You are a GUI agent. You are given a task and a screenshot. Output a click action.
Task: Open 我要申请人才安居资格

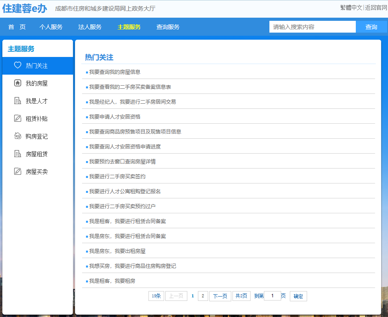[115, 117]
